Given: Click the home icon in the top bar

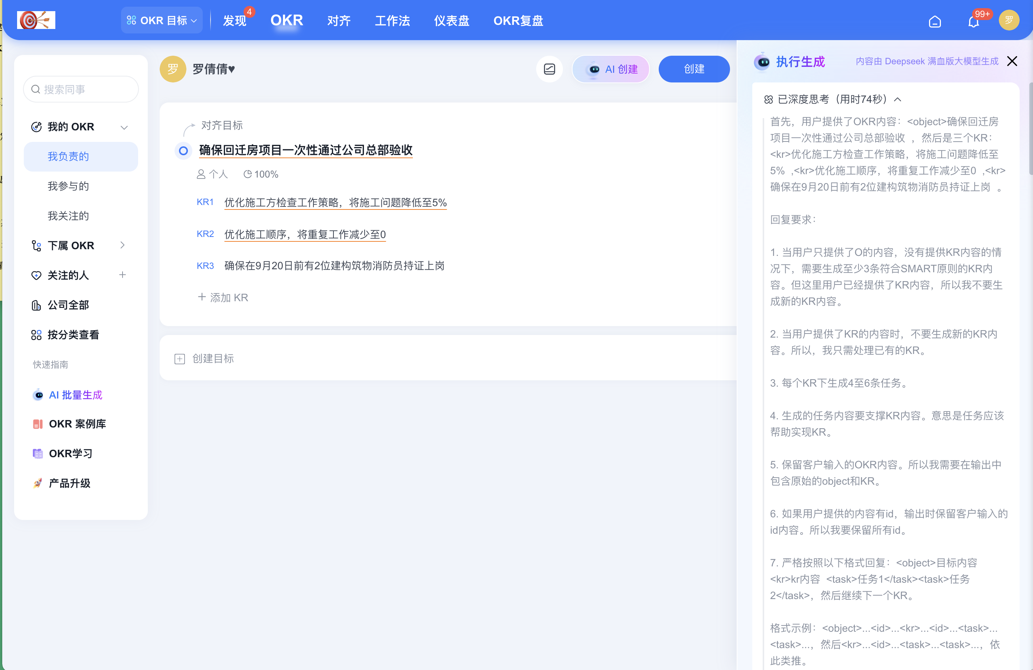Looking at the screenshot, I should tap(935, 20).
